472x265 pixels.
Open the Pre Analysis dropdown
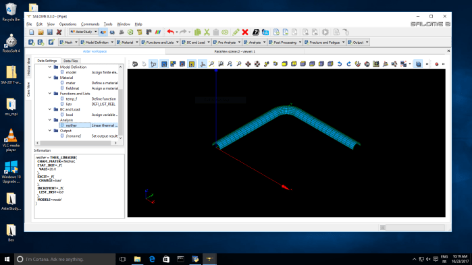tap(227, 42)
